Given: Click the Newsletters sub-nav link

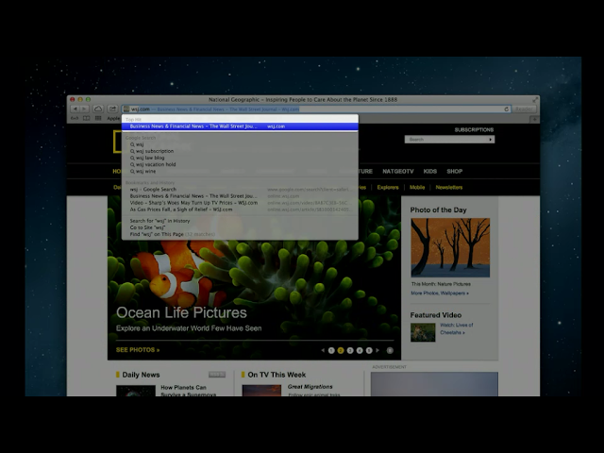Looking at the screenshot, I should click(x=449, y=187).
